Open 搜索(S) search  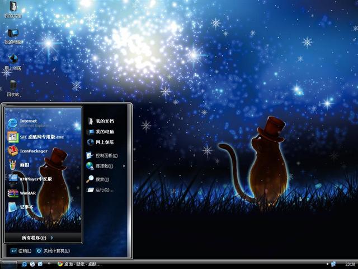98,179
